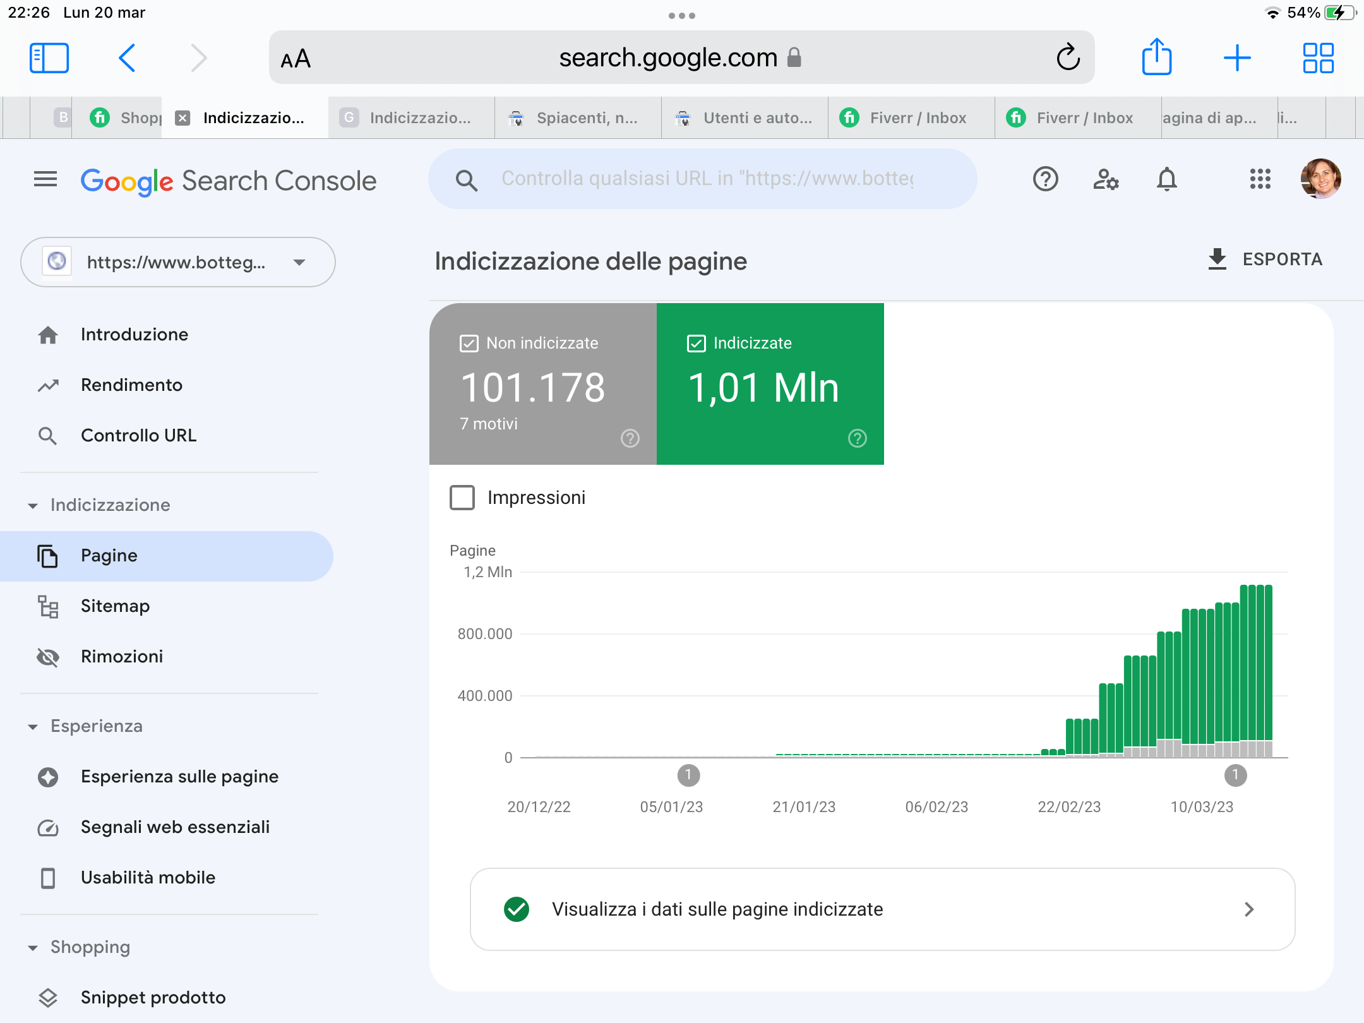Tap the three-dot multitasking control
Screen dimensions: 1364x1023
(x=682, y=16)
